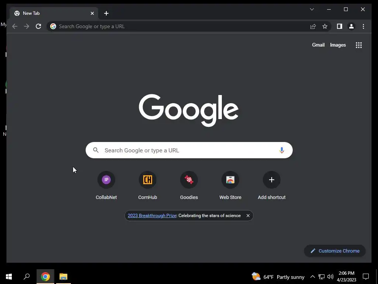
Task: Add shortcut using the plus tile
Action: click(x=272, y=186)
